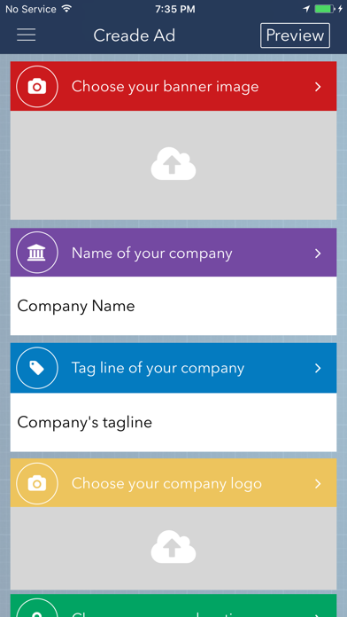Expand company logo section chevron
This screenshot has width=347, height=617.
318,484
